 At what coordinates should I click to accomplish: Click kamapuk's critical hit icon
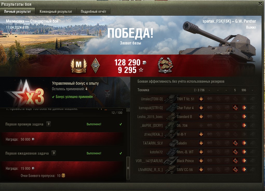pyautogui.click(x=235, y=108)
